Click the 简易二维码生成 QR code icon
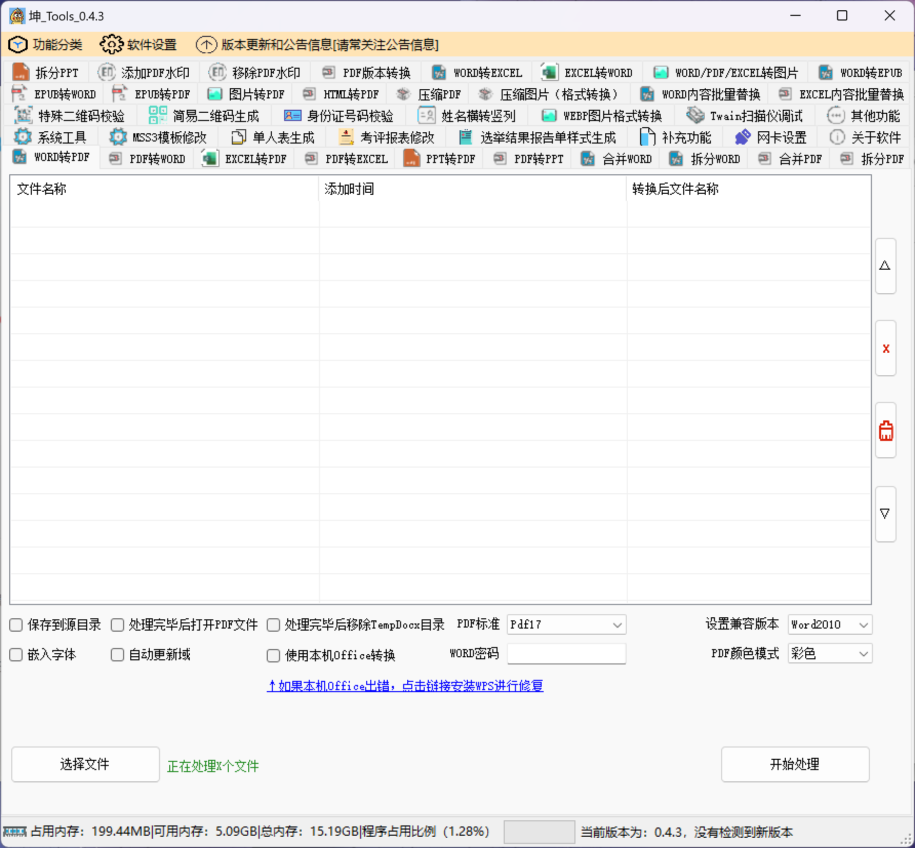 157,116
